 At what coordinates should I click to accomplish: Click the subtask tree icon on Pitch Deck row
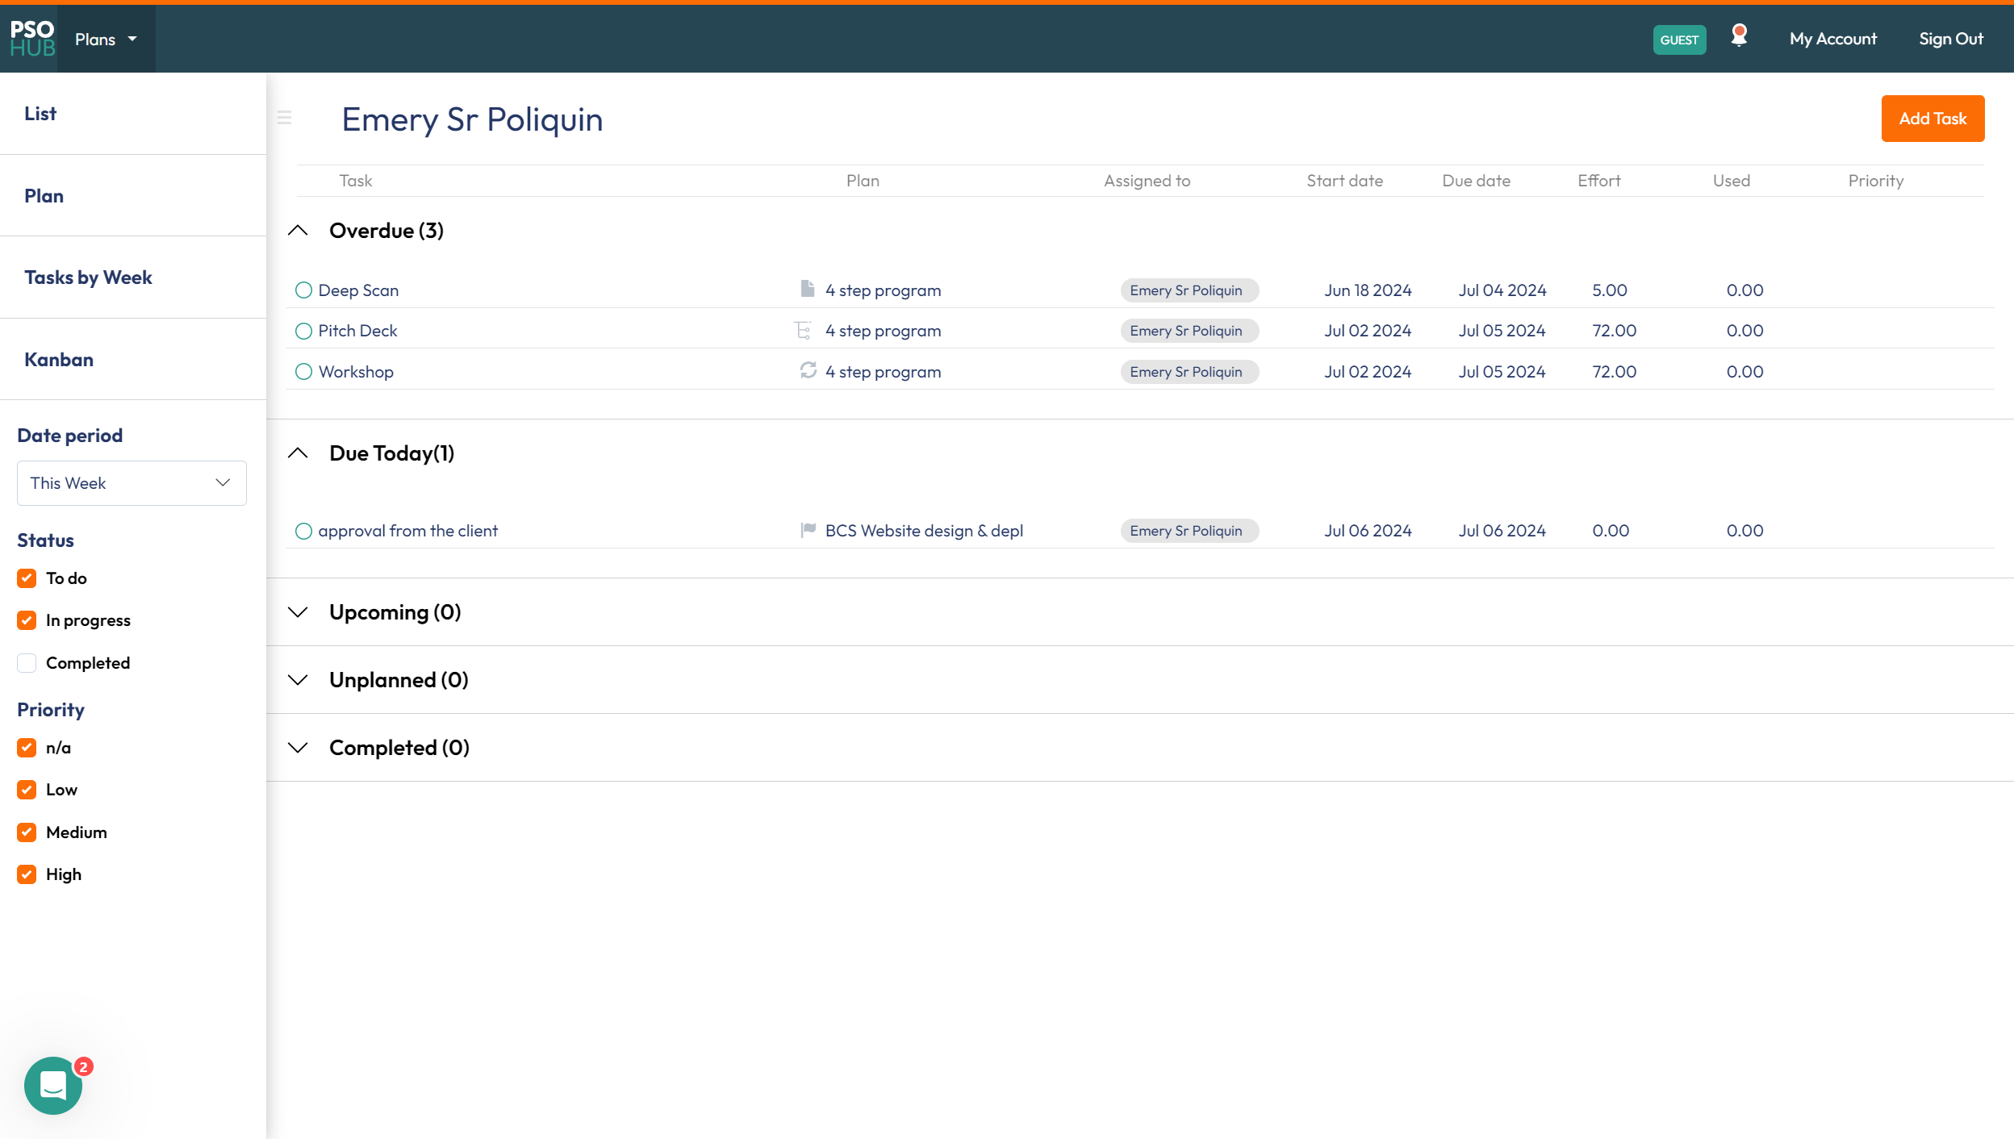(803, 330)
